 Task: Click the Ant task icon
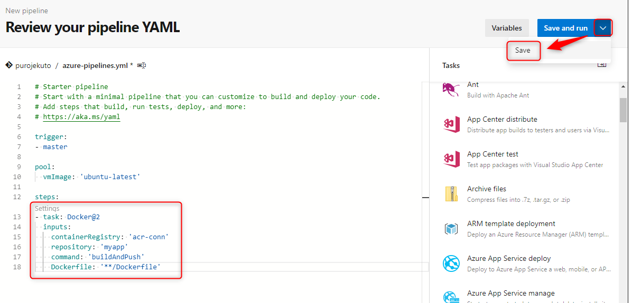coord(451,89)
